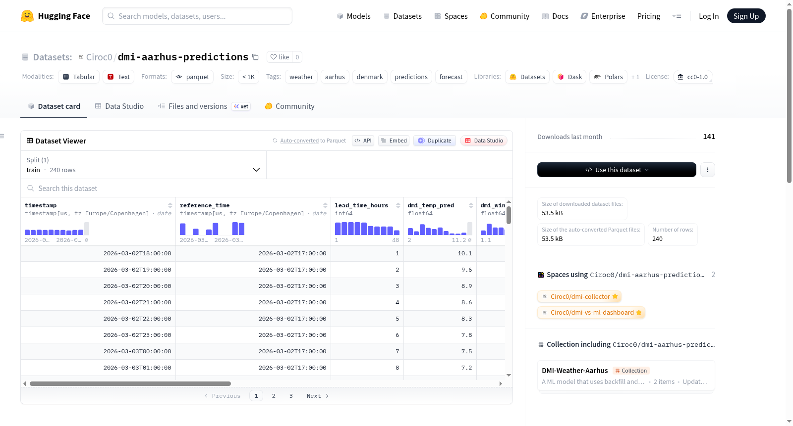
Task: Click the Text modality tag
Action: tap(119, 77)
